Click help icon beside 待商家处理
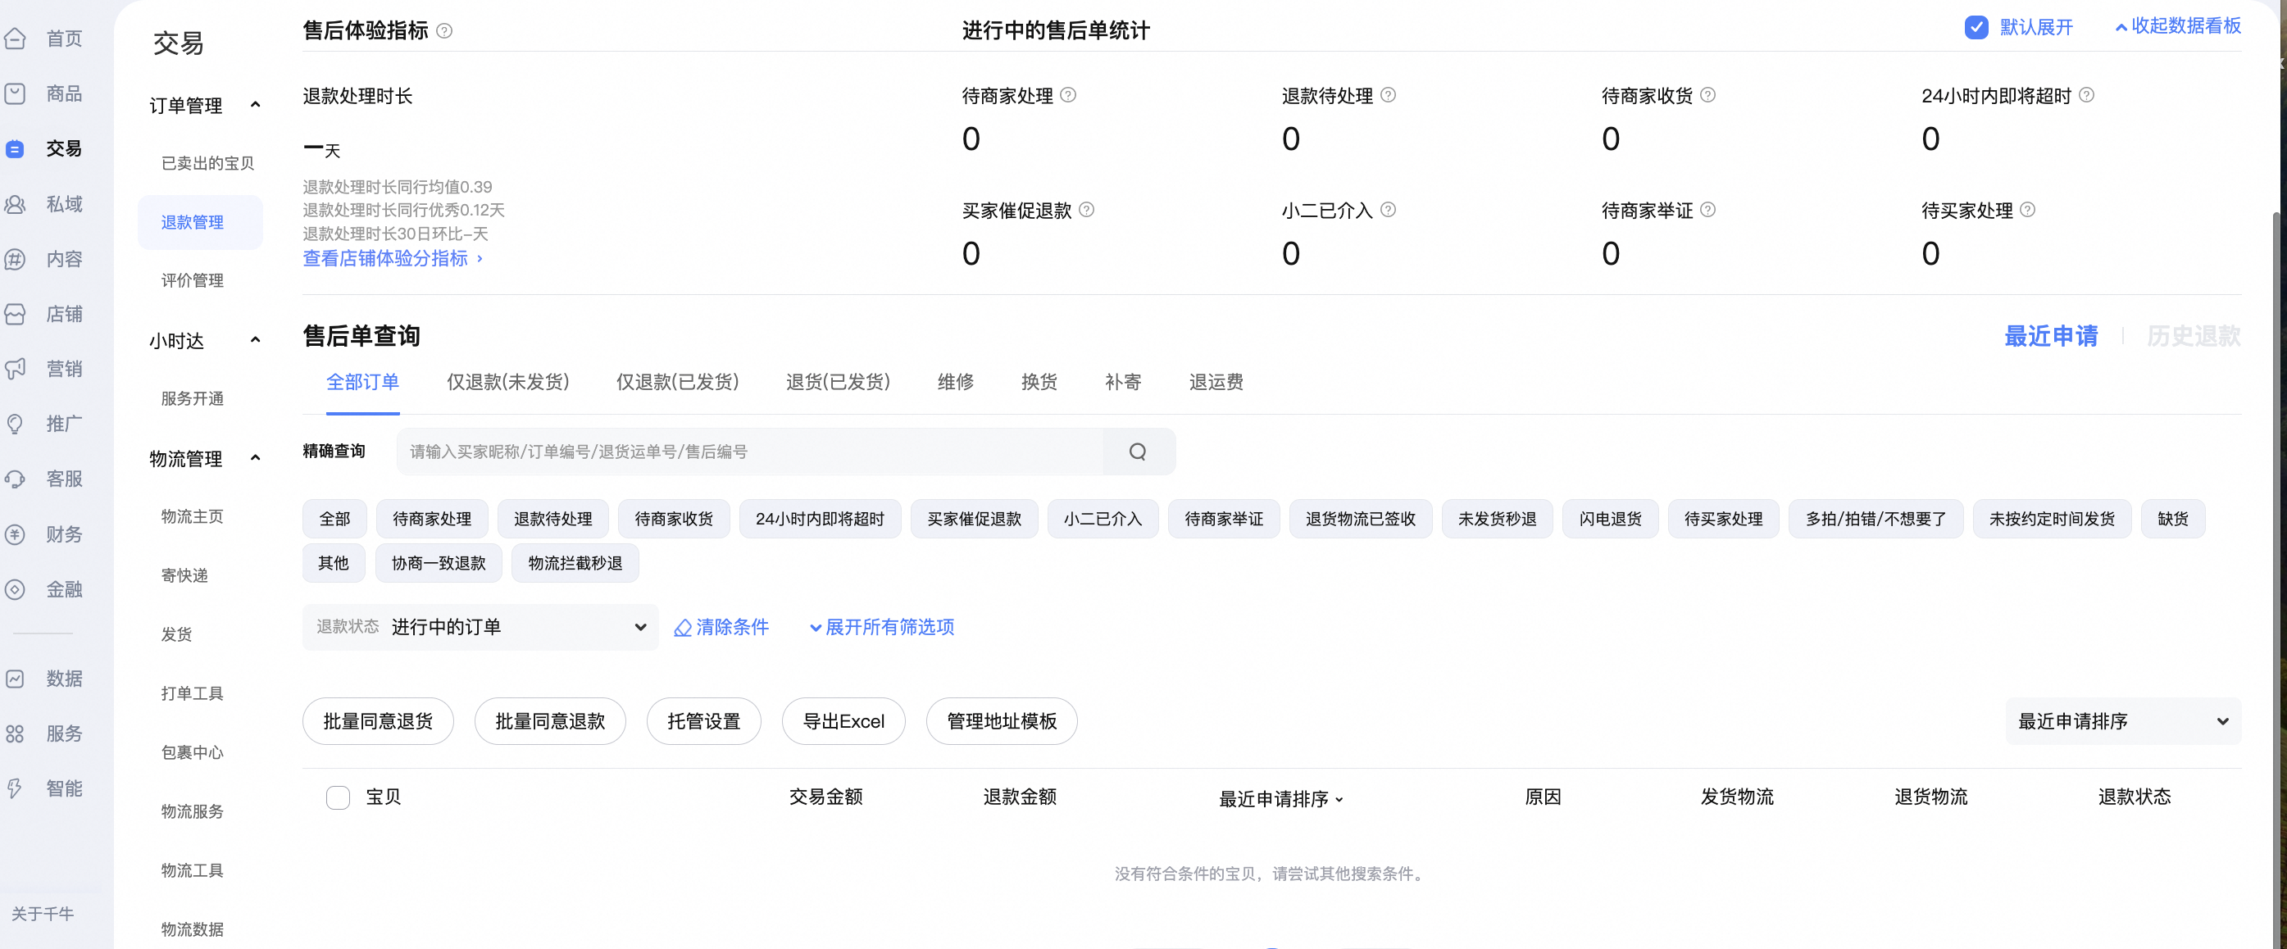This screenshot has height=949, width=2287. click(x=1068, y=95)
